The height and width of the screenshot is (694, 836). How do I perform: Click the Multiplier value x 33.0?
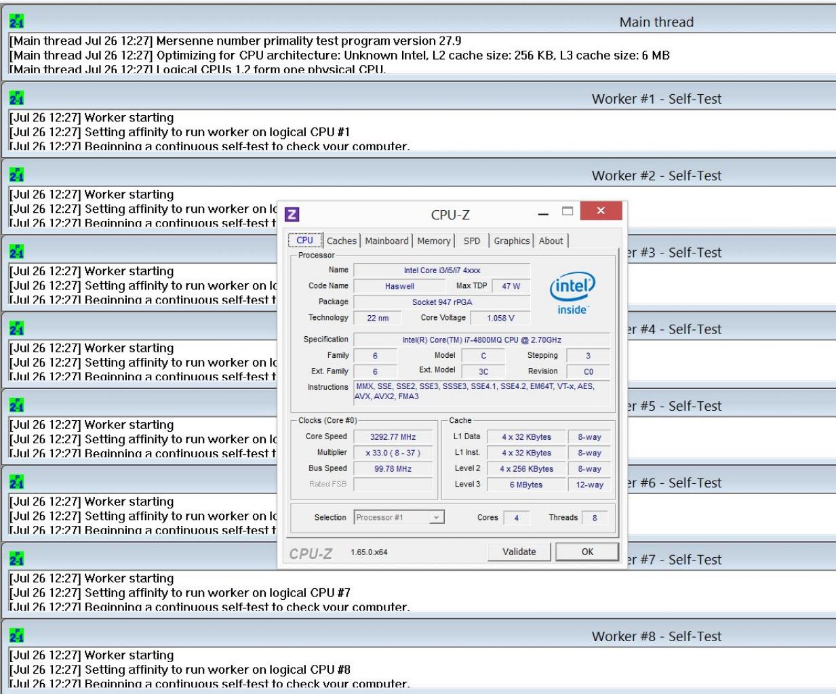point(393,453)
